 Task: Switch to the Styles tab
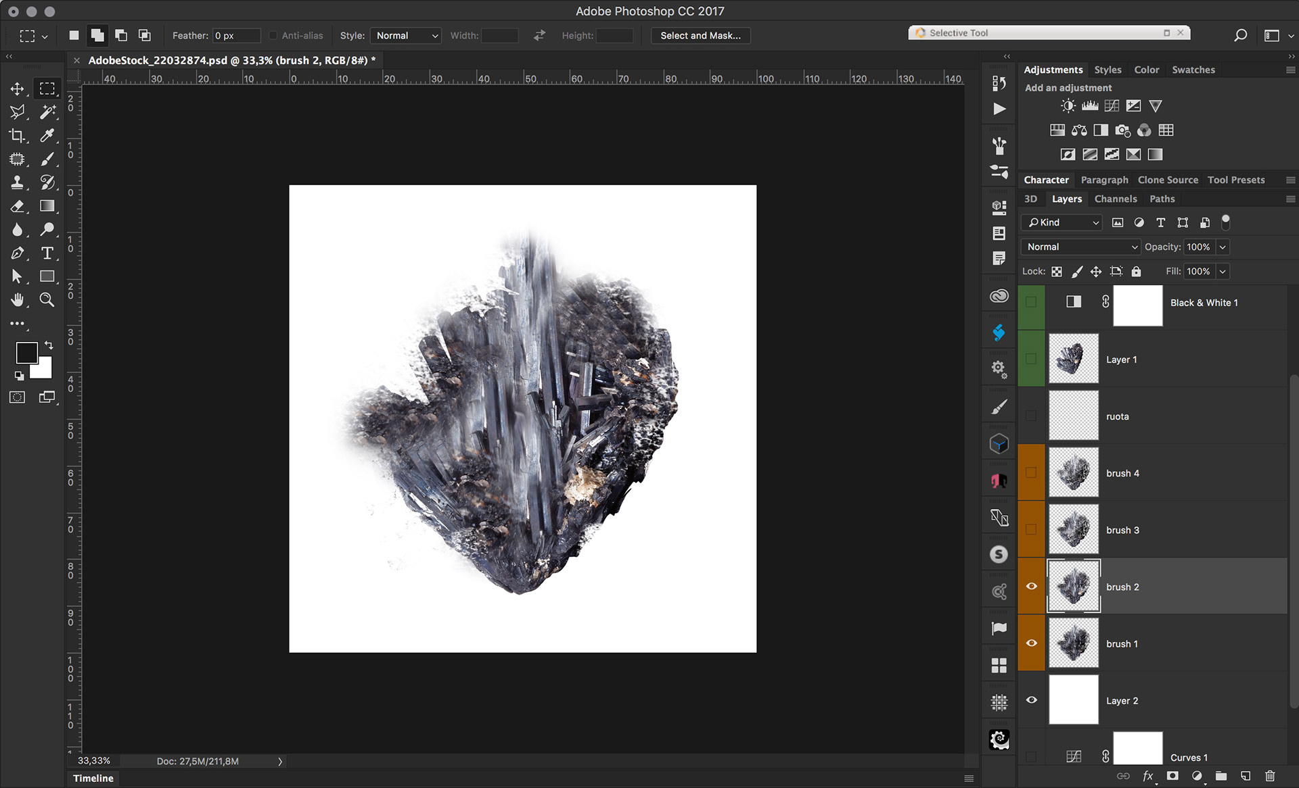click(x=1108, y=70)
